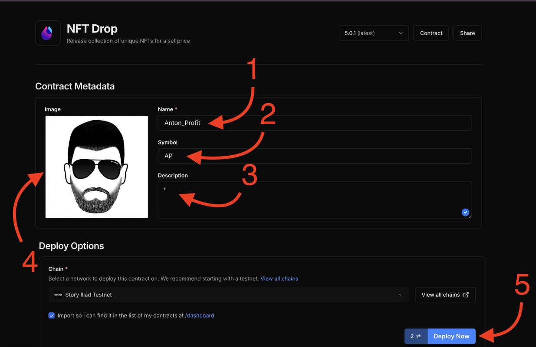Open the /dashboard link
The height and width of the screenshot is (347, 536).
tap(200, 315)
